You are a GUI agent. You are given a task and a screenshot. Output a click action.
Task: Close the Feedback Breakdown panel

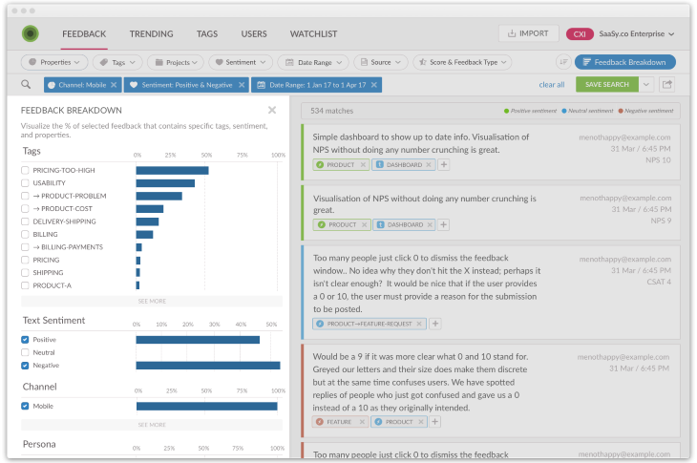tap(272, 110)
